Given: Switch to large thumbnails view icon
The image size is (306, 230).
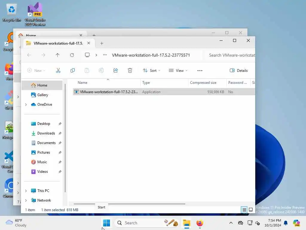Looking at the screenshot, I should tap(251, 210).
